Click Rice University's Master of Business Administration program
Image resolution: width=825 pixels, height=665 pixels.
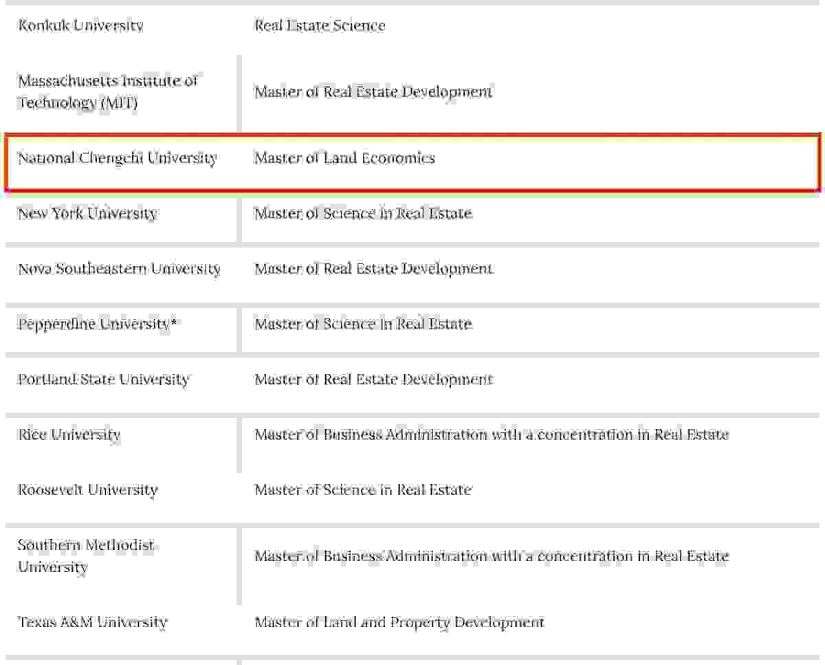point(491,435)
